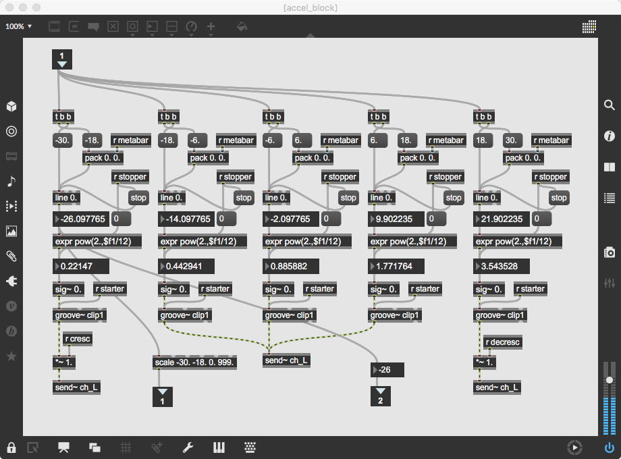Open the Audio files note icon
Viewport: 621px width, 459px height.
(11, 182)
